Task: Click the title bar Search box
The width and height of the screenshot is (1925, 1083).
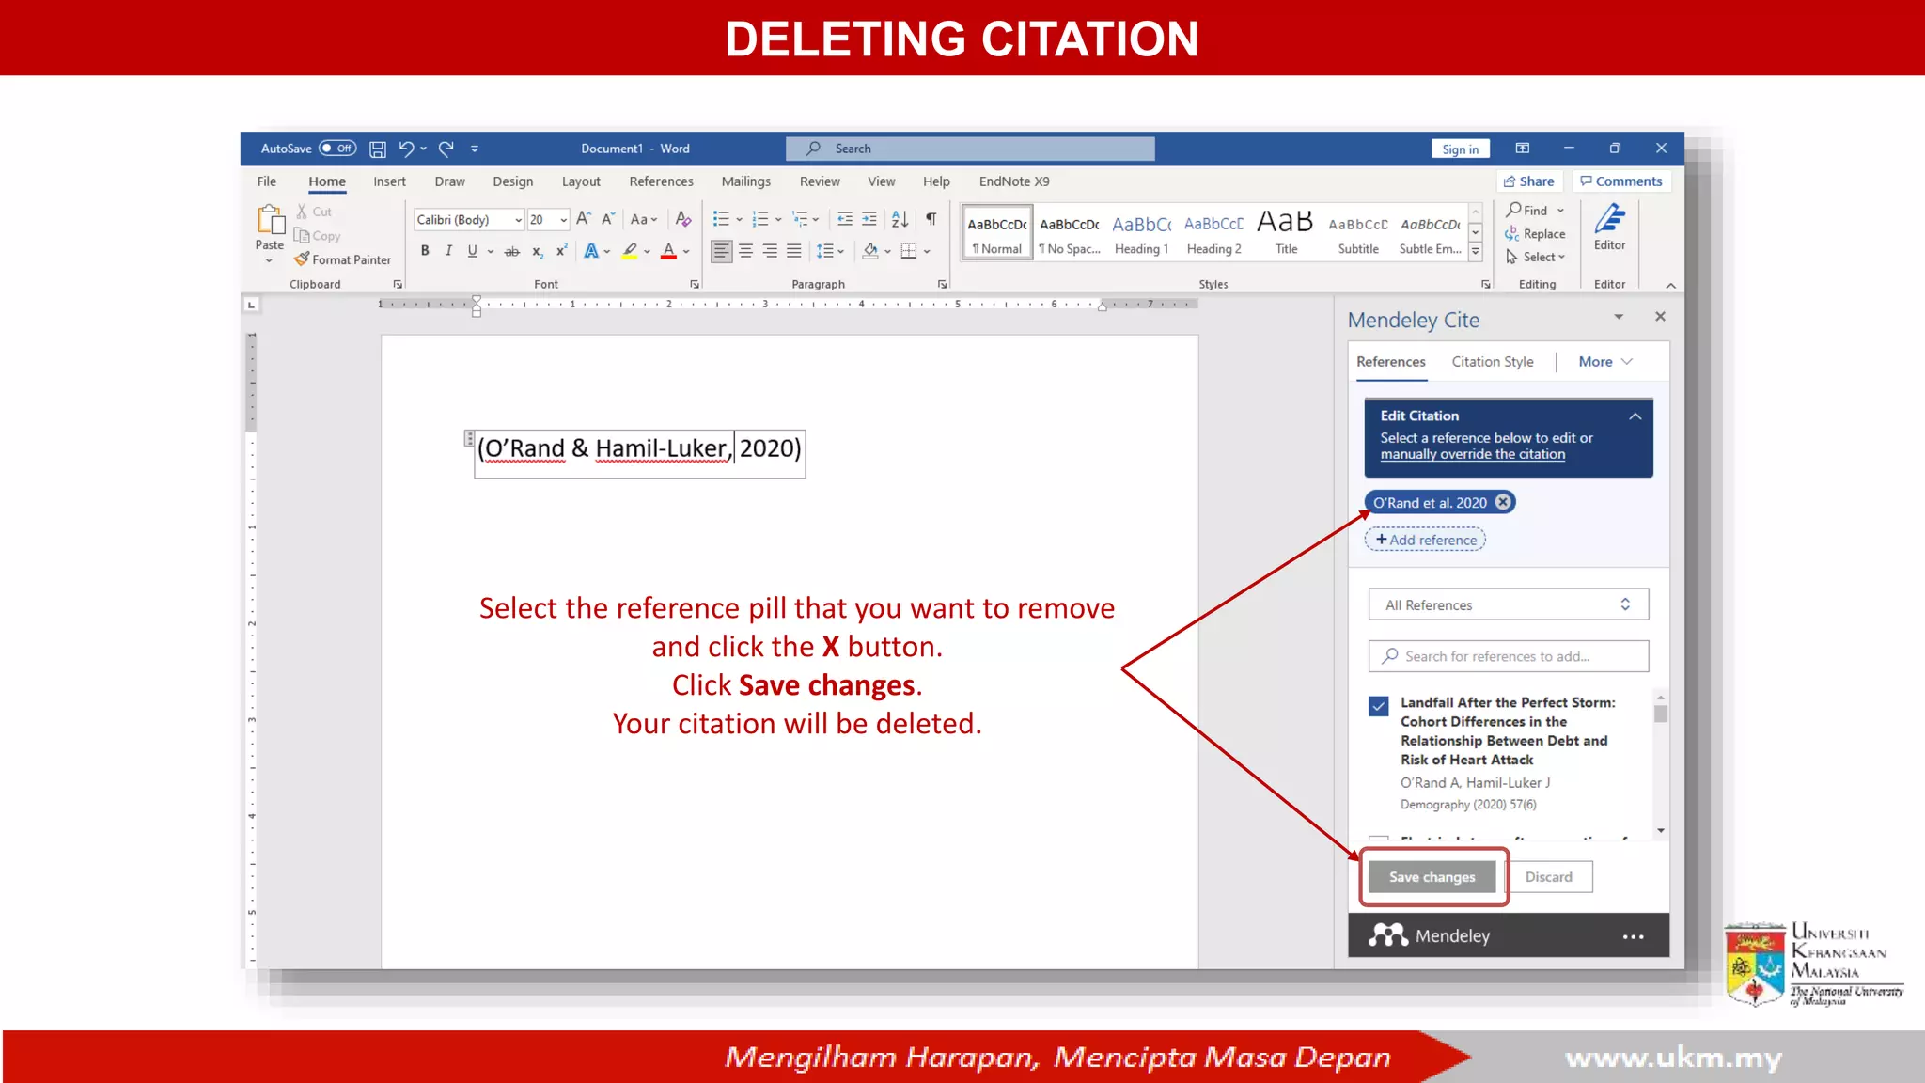Action: click(x=970, y=149)
